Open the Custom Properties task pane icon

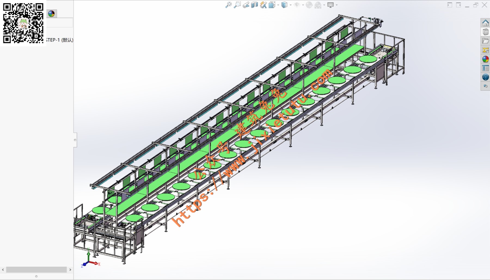pyautogui.click(x=485, y=68)
